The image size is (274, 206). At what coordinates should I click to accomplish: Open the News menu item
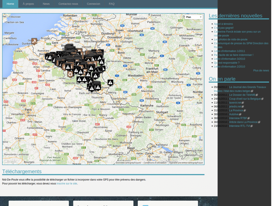point(46,4)
